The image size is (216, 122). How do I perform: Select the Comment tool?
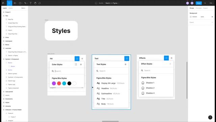pyautogui.click(x=40, y=3)
